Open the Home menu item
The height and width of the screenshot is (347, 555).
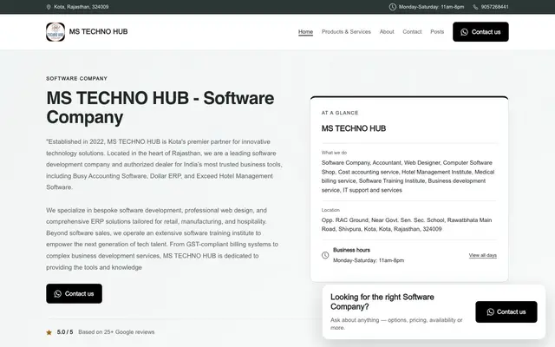(x=305, y=32)
